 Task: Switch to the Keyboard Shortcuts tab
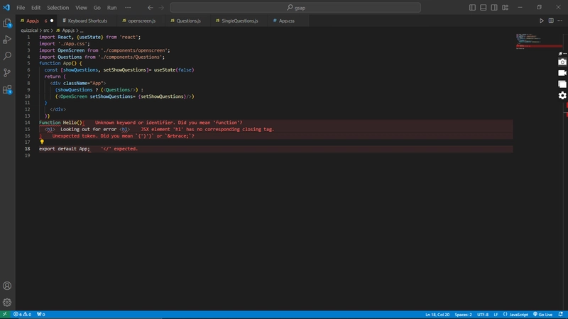click(x=87, y=21)
